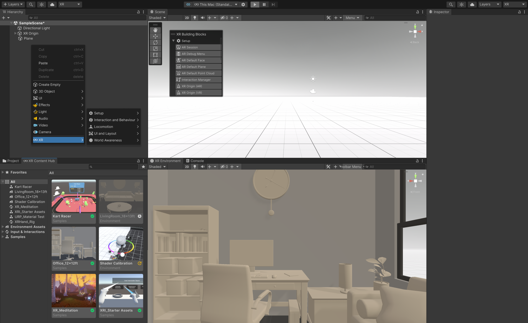Add the XR Origin (VR) building block
This screenshot has width=528, height=323.
(x=198, y=93)
